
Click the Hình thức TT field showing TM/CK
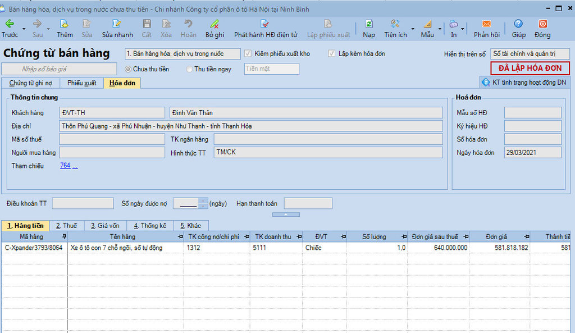pos(328,152)
